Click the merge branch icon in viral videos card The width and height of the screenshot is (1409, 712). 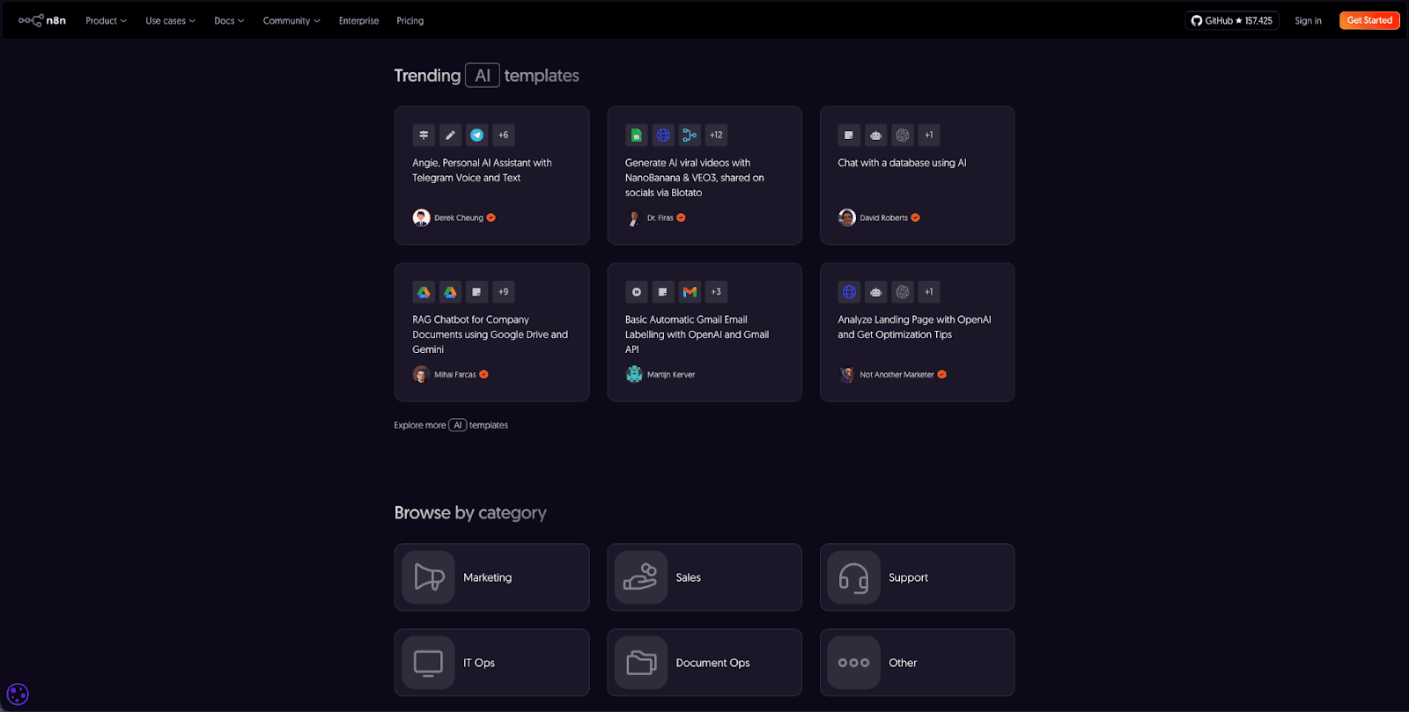(x=690, y=135)
